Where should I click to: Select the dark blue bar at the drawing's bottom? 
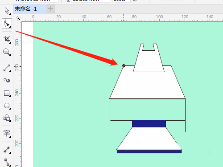(x=149, y=151)
